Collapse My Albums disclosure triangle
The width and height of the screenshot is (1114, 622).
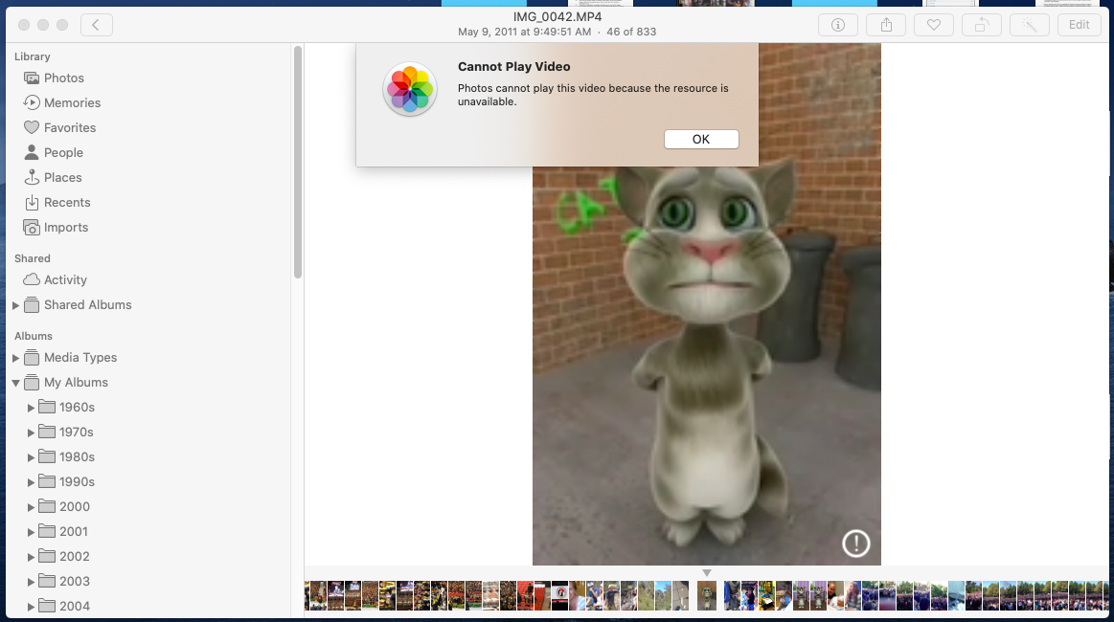[x=15, y=383]
